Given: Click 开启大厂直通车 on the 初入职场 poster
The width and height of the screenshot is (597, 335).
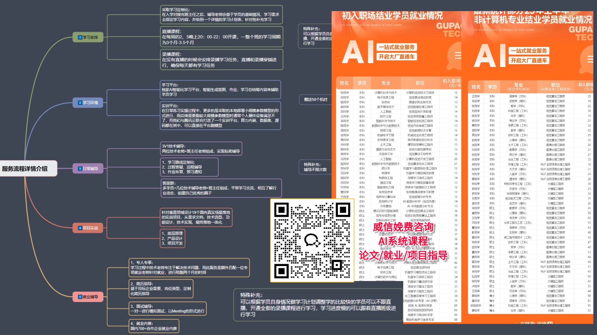Looking at the screenshot, I should [x=396, y=57].
